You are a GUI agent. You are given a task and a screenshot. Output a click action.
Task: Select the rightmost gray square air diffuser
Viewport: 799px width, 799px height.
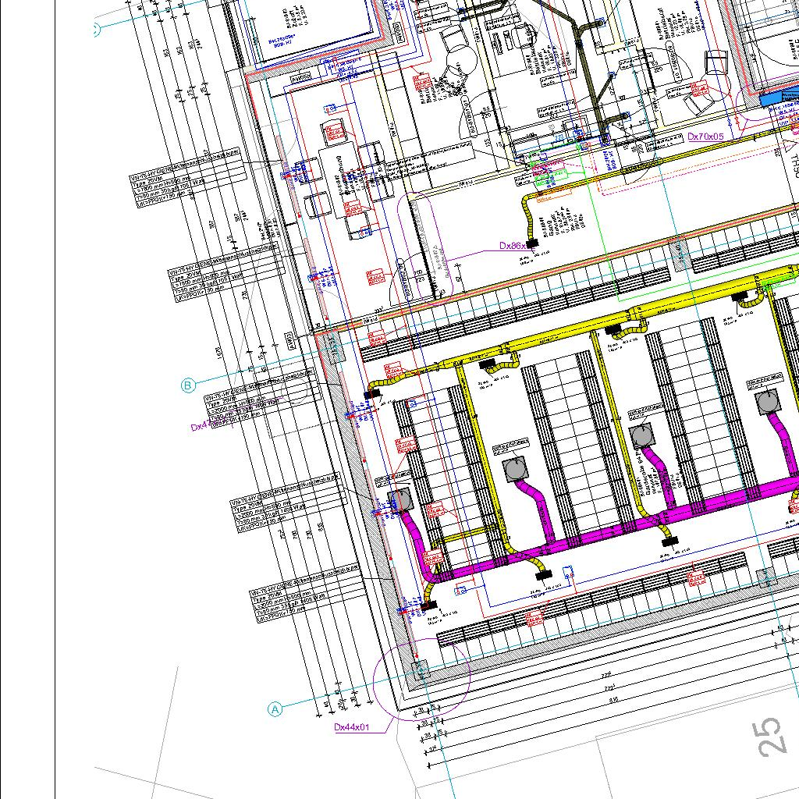[769, 403]
